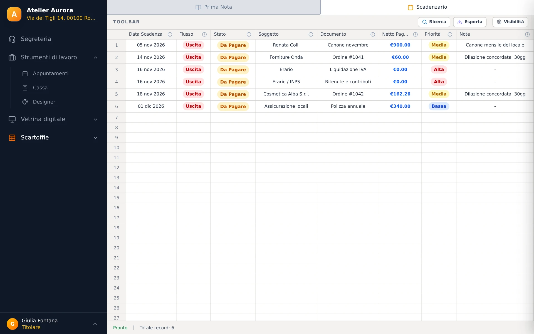Click info icon of Soggetto column
This screenshot has width=534, height=334.
tap(311, 34)
